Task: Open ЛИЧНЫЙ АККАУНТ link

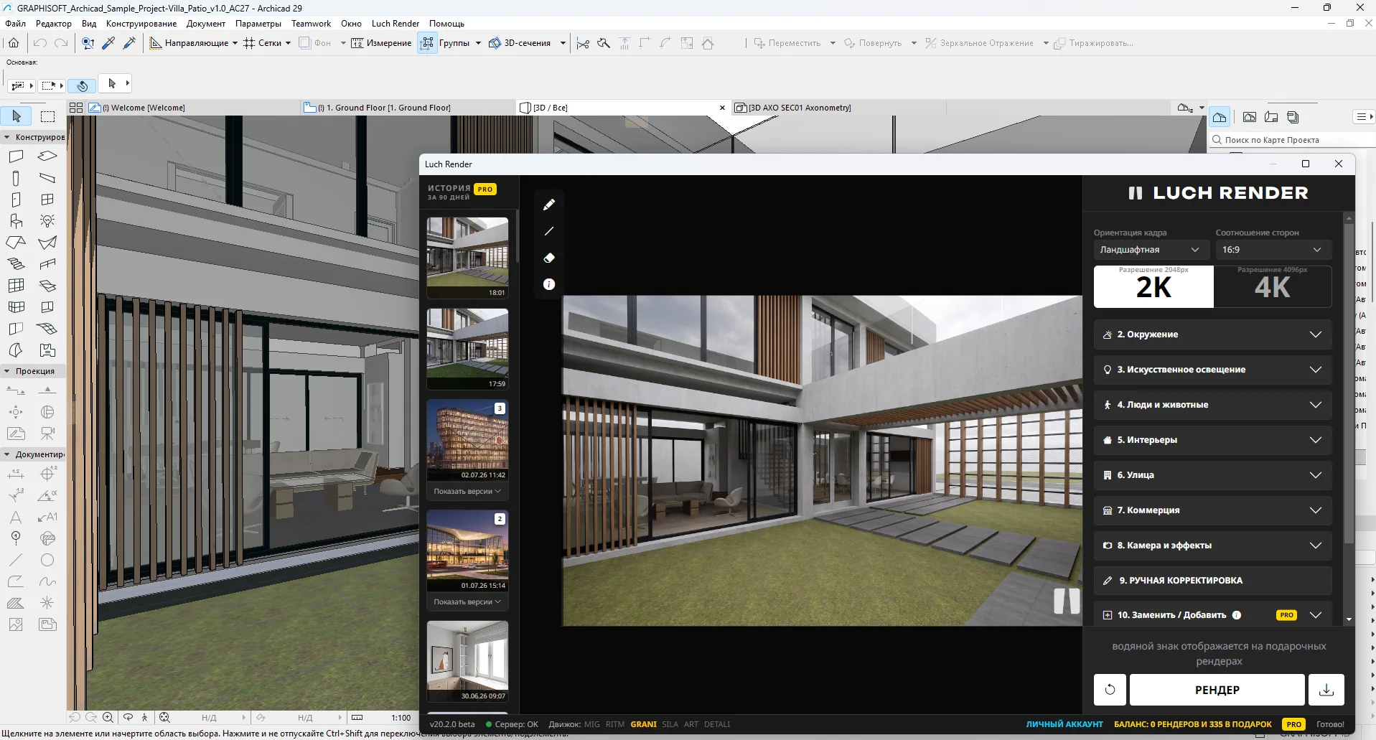Action: [1064, 724]
